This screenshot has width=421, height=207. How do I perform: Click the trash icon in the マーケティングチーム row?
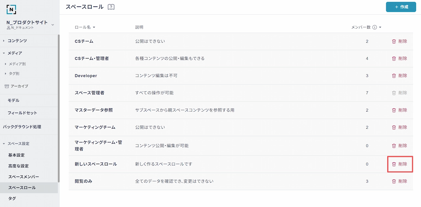pos(394,127)
